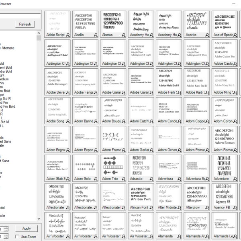241x241 pixels.
Task: Magnify the Adorn Ornaments sample
Action: pyautogui.click(x=179, y=150)
